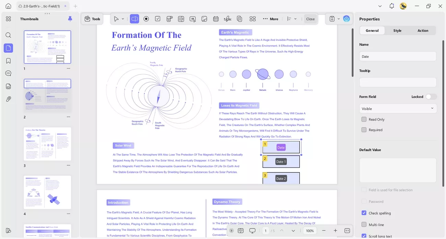Uncheck the Check spelling checkbox
This screenshot has width=446, height=239.
coord(364,213)
